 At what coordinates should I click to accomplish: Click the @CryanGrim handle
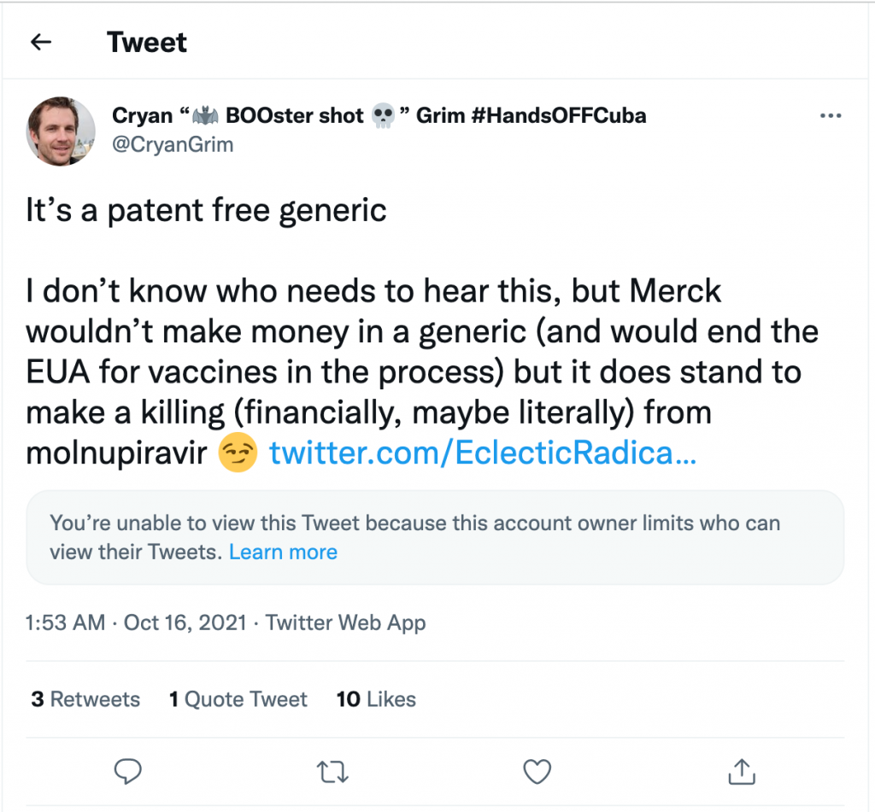click(x=173, y=145)
